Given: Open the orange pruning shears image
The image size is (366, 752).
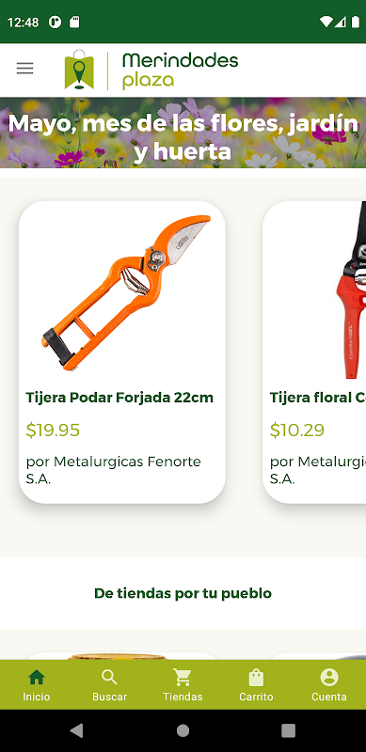Looking at the screenshot, I should click(x=126, y=292).
